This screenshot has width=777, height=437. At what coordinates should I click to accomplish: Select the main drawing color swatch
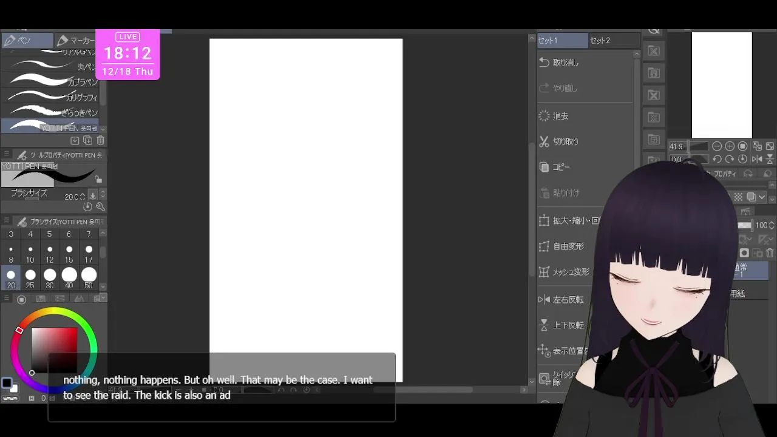click(x=6, y=383)
